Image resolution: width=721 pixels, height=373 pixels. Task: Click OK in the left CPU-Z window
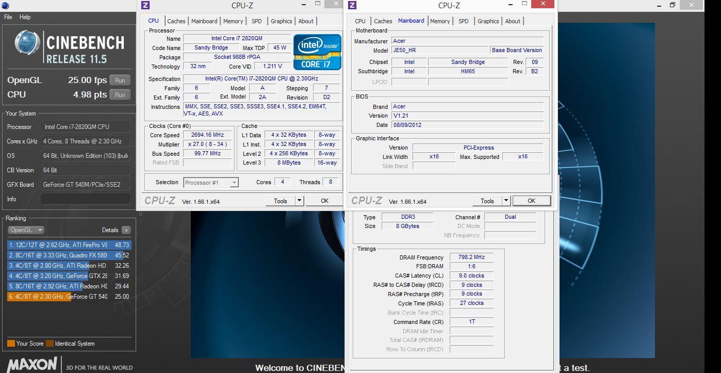pos(324,201)
